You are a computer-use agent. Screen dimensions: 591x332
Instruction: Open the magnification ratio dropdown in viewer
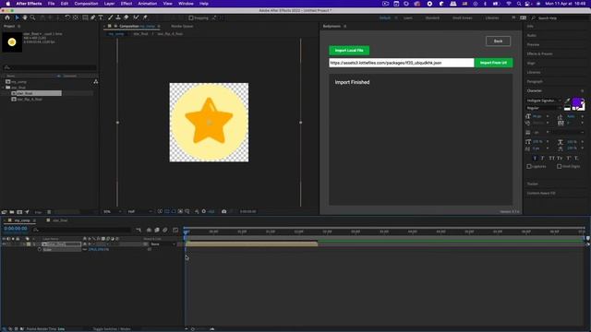(x=113, y=211)
